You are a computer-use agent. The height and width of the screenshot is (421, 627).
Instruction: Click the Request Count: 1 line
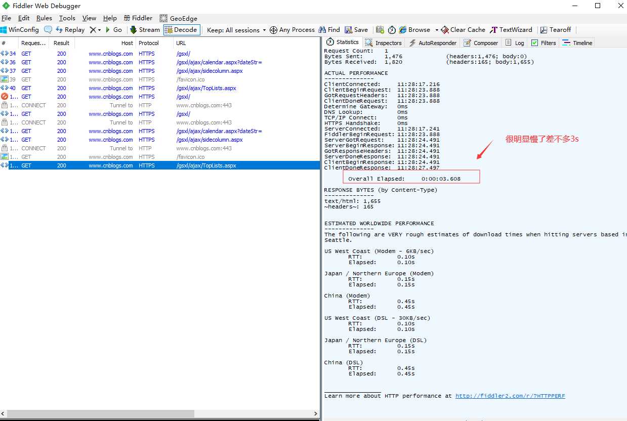click(x=356, y=51)
